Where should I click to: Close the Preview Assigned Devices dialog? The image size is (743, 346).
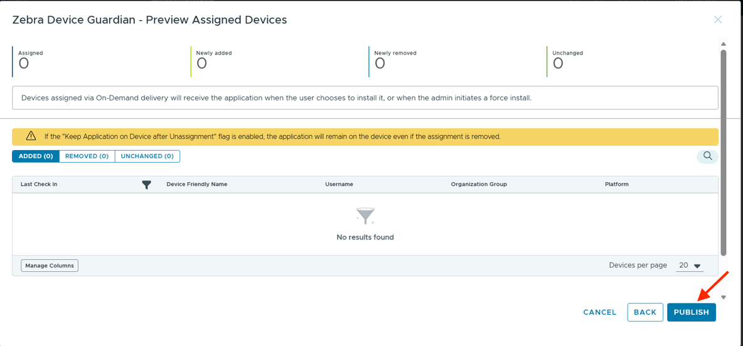pos(718,20)
